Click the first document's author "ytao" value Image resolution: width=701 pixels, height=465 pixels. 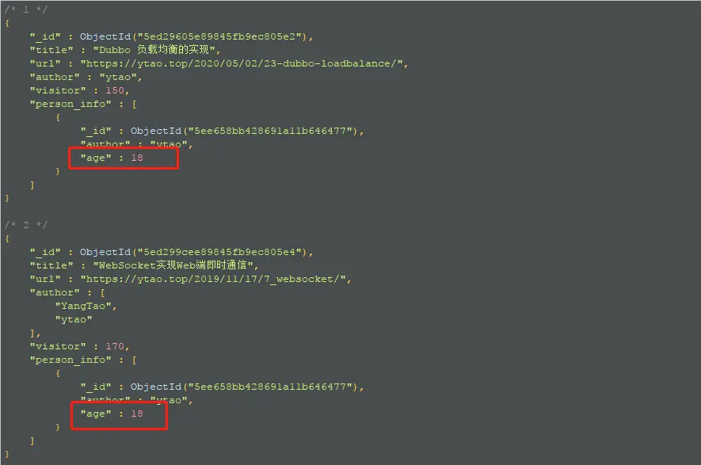tap(118, 77)
